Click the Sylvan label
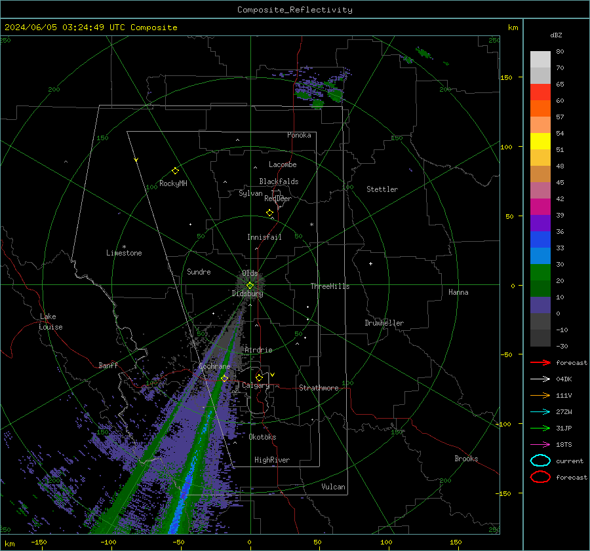 [250, 193]
